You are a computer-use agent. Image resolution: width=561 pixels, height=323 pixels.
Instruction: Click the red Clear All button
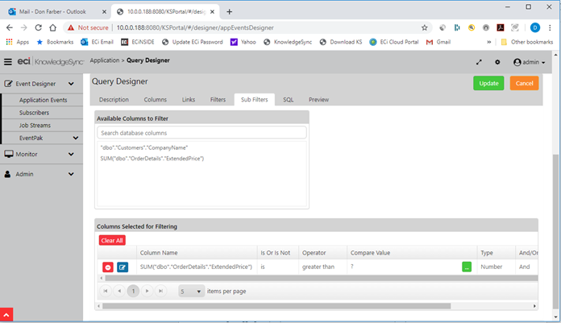(x=112, y=240)
